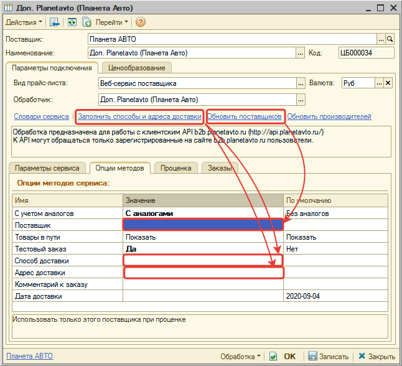
Task: Click the Дата доставки value cell
Action: coord(203,296)
